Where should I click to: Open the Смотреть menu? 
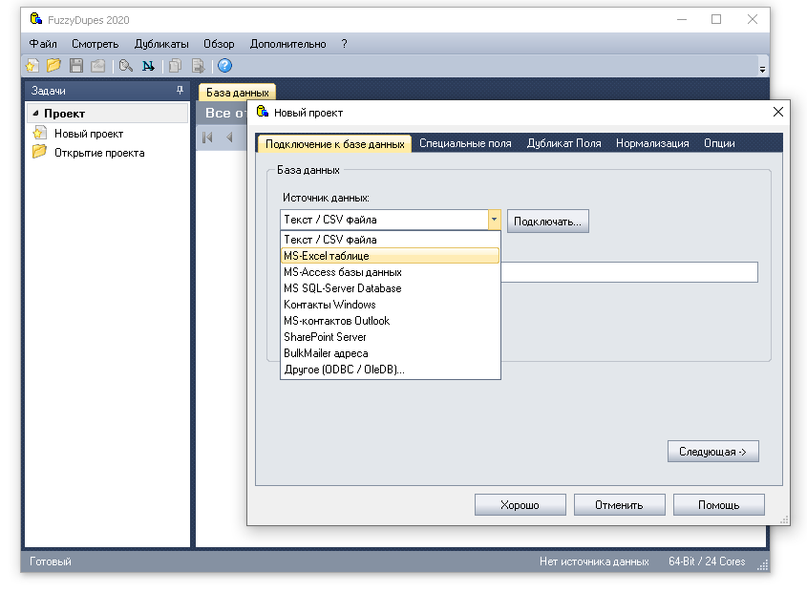pyautogui.click(x=95, y=44)
